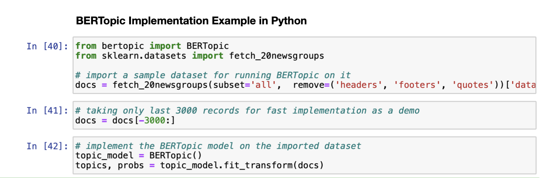Select the In [42] cell prompt
544x178 pixels.
tap(47, 146)
